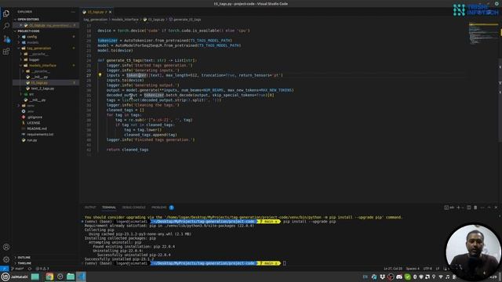Click errors and warnings count in status bar
The width and height of the screenshot is (502, 282).
(42, 269)
